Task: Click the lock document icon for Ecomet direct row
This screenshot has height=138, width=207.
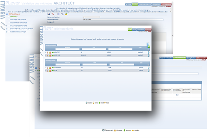Action: (x=50, y=68)
